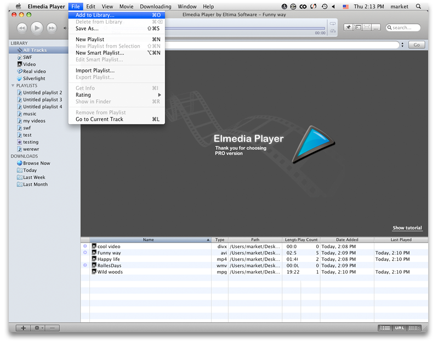The width and height of the screenshot is (438, 342).
Task: Add new item with plus button
Action: 23,328
